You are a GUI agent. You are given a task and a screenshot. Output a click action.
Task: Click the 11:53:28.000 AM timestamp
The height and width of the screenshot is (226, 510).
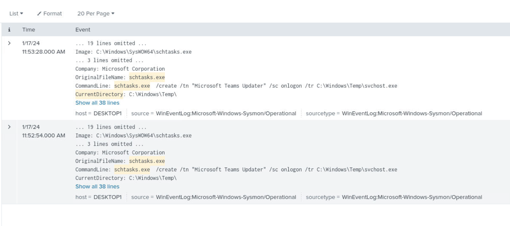44,52
